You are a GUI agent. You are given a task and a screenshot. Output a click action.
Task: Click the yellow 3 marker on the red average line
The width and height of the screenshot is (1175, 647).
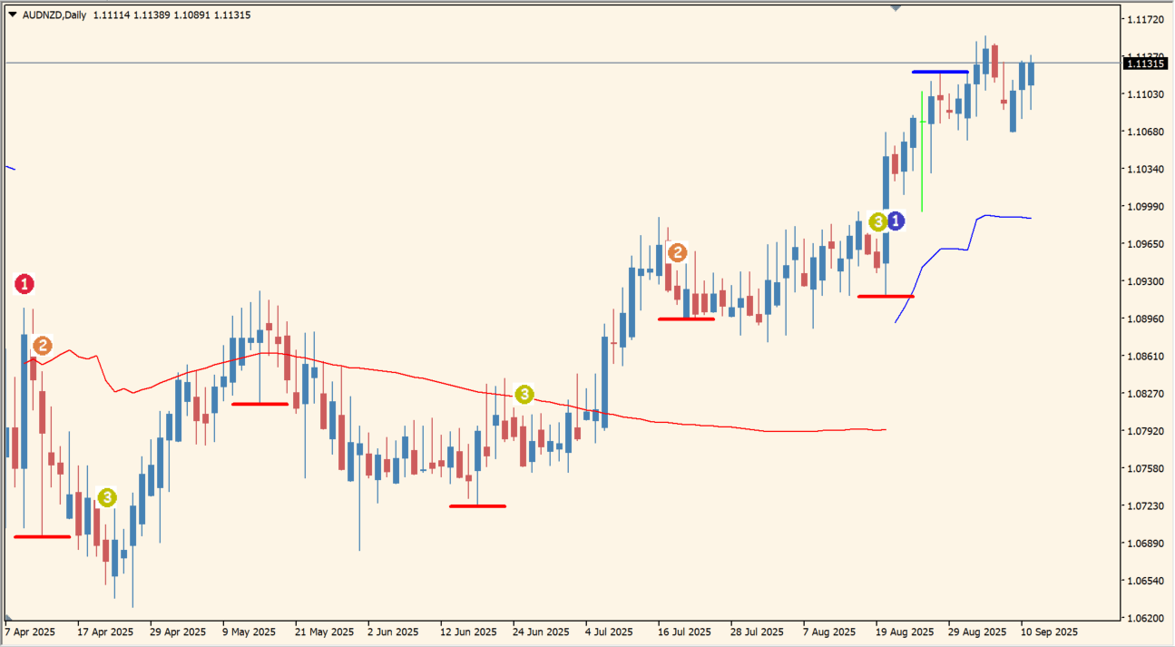click(x=524, y=394)
